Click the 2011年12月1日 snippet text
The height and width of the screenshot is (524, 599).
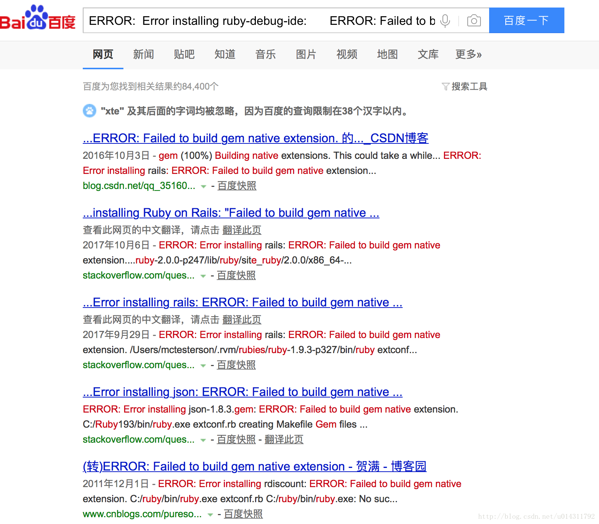(272, 491)
